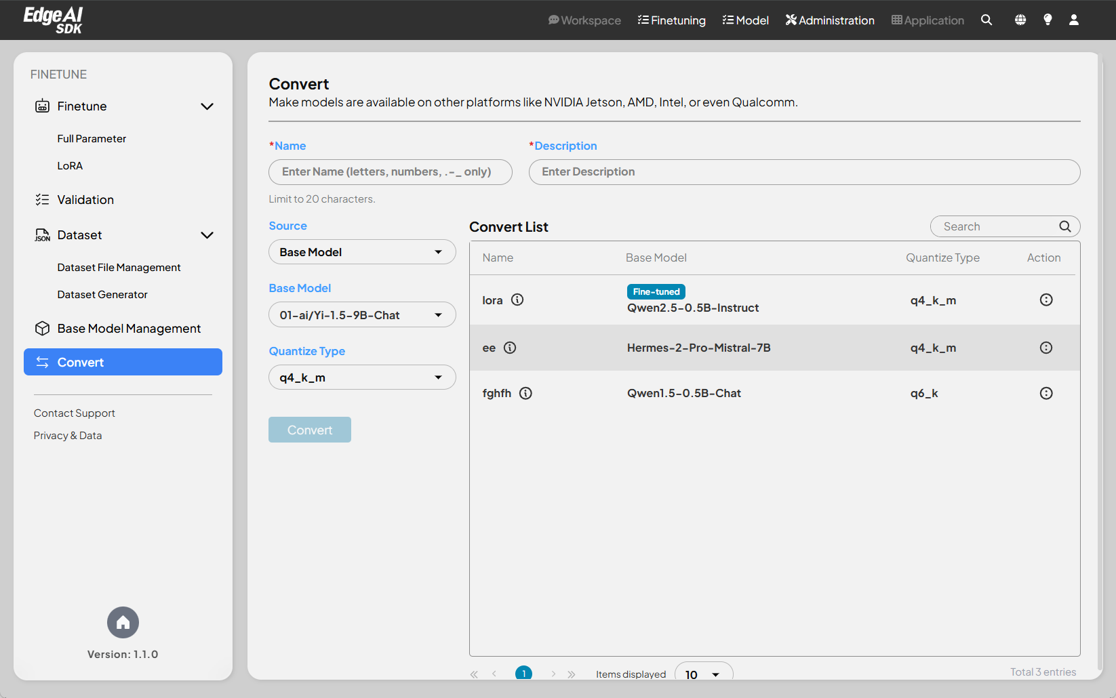Collapse the Finetune sidebar section

point(207,106)
